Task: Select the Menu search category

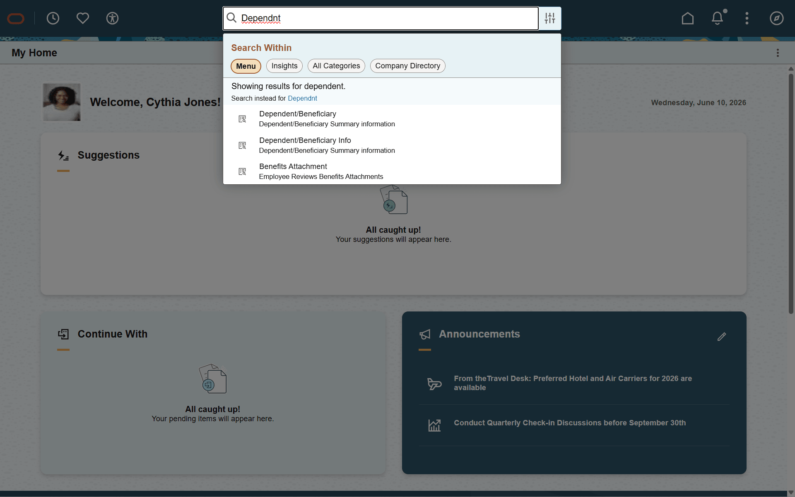Action: pos(246,66)
